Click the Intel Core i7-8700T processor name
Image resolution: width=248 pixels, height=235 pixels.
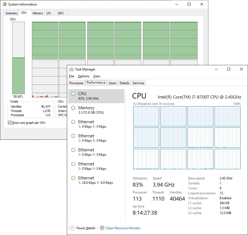200,97
